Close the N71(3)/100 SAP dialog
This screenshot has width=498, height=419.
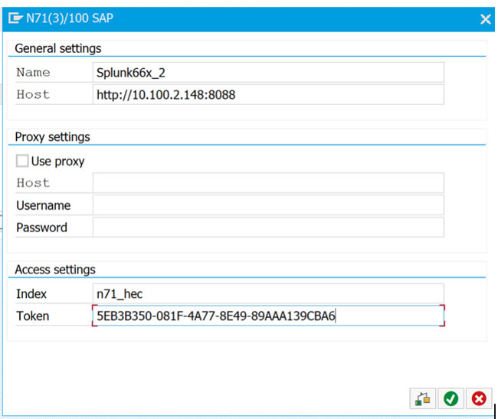pos(485,19)
